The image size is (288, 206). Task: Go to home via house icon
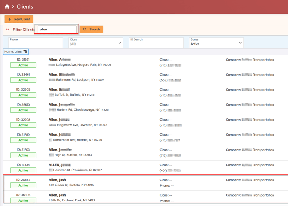click(x=7, y=6)
